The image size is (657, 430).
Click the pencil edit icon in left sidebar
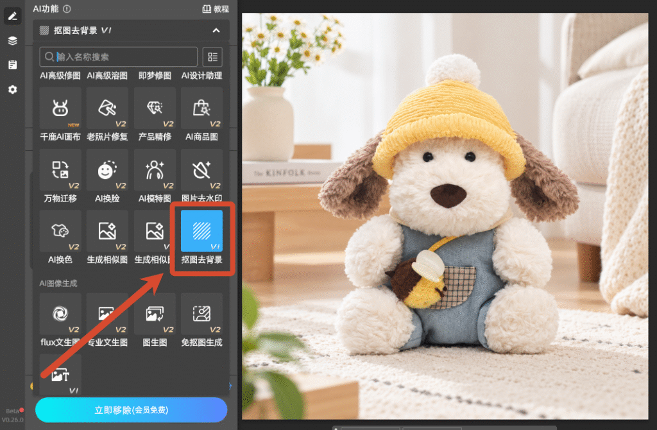13,16
